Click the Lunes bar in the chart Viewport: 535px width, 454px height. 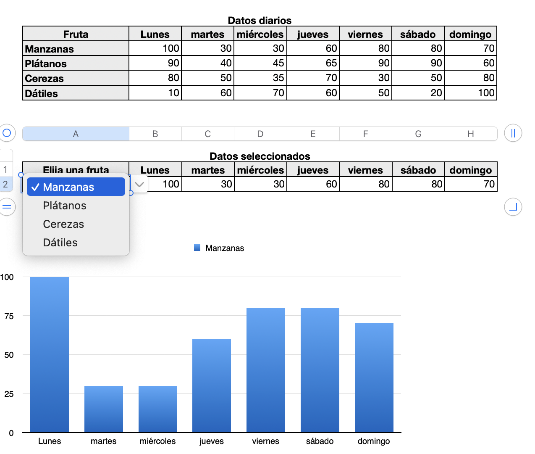pyautogui.click(x=50, y=354)
